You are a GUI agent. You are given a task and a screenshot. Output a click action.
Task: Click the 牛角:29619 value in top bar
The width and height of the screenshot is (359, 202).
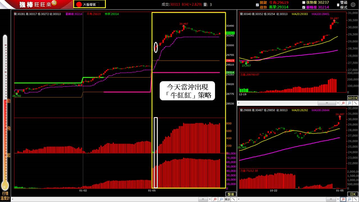[278, 2]
